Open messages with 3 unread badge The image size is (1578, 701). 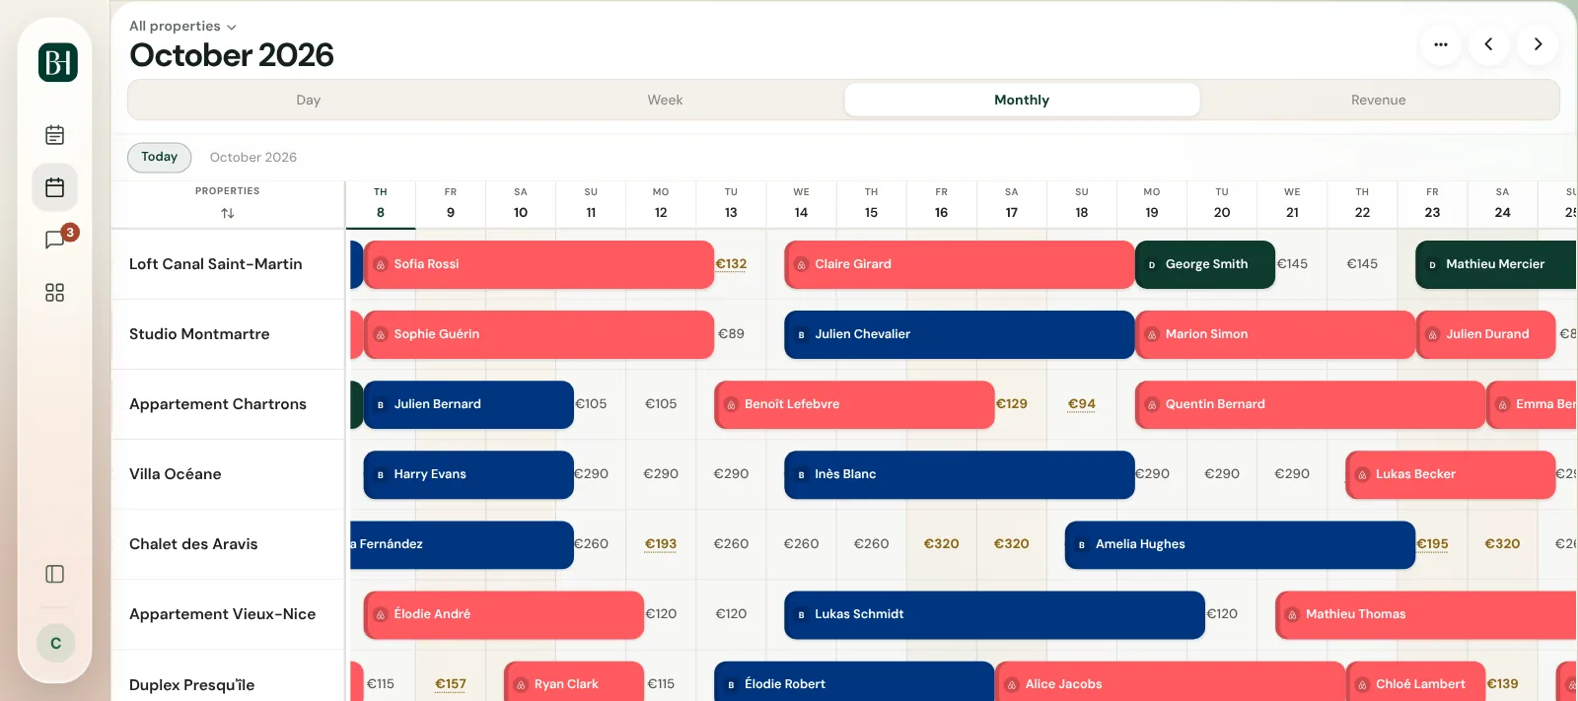pyautogui.click(x=55, y=240)
